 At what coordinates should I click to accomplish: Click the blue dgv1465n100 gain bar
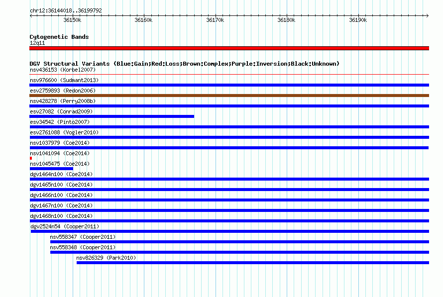click(x=229, y=190)
